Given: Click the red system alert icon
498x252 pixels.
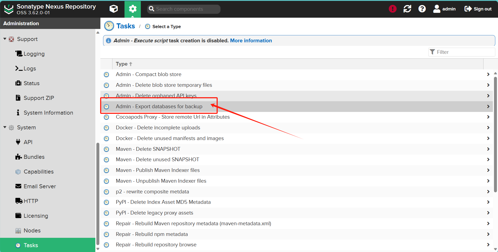Looking at the screenshot, I should click(393, 9).
